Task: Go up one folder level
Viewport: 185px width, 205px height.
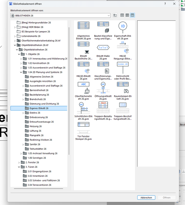Action: pyautogui.click(x=115, y=15)
